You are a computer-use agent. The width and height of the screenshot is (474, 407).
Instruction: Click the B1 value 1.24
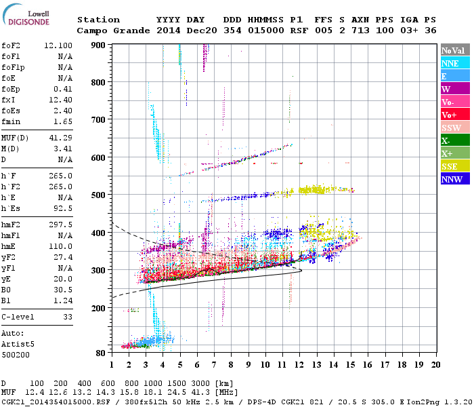(63, 301)
